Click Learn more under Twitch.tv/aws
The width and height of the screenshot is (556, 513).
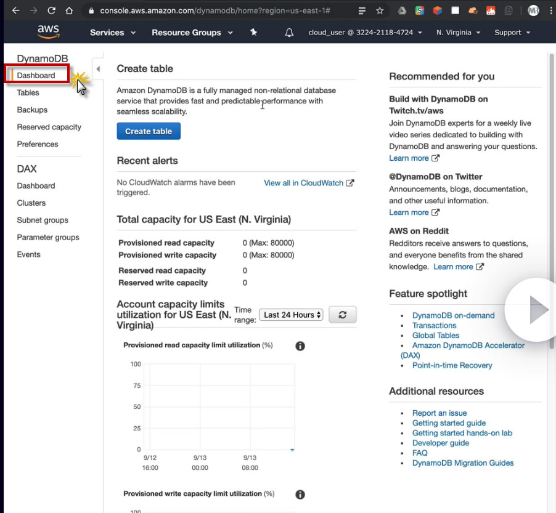tap(409, 158)
